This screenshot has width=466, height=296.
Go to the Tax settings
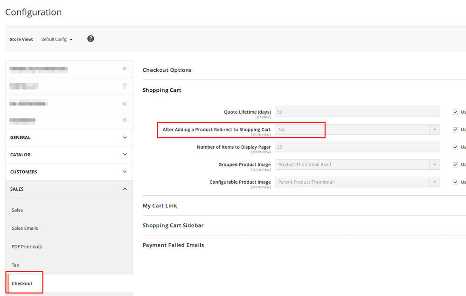(16, 265)
